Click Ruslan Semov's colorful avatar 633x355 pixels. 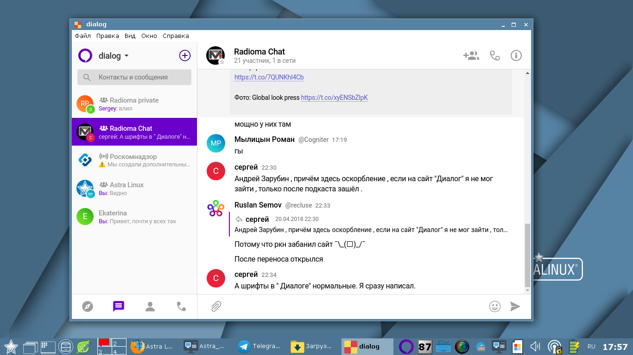pyautogui.click(x=216, y=209)
